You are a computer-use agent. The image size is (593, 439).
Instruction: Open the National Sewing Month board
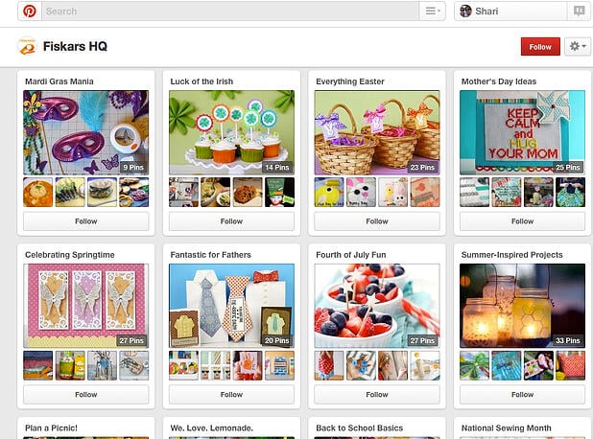pos(506,428)
